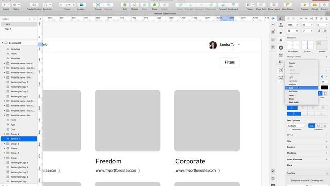The image size is (330, 186).
Task: Select Fix Size resizing option
Action: (307, 45)
